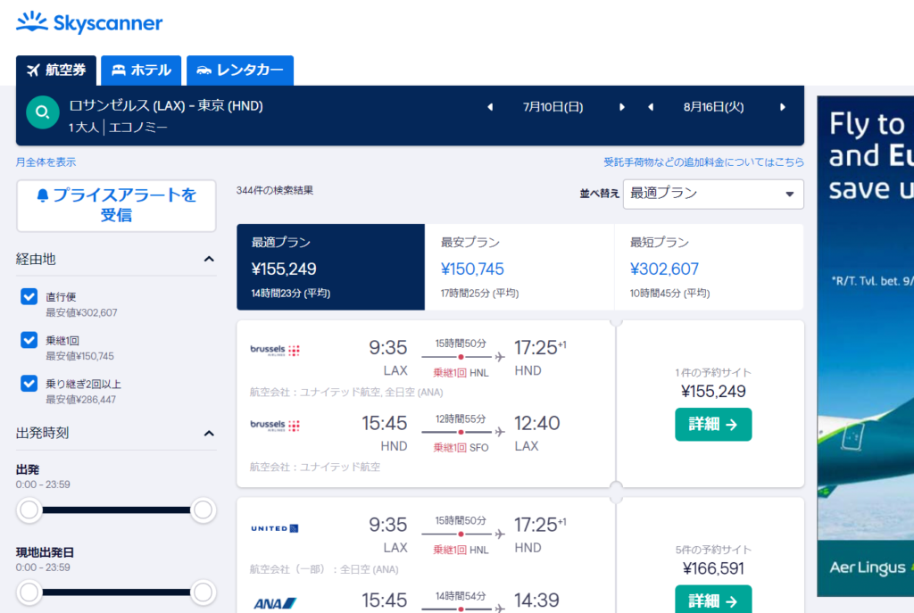
Task: Go to previous day before 7月10日(日)
Action: coord(490,107)
